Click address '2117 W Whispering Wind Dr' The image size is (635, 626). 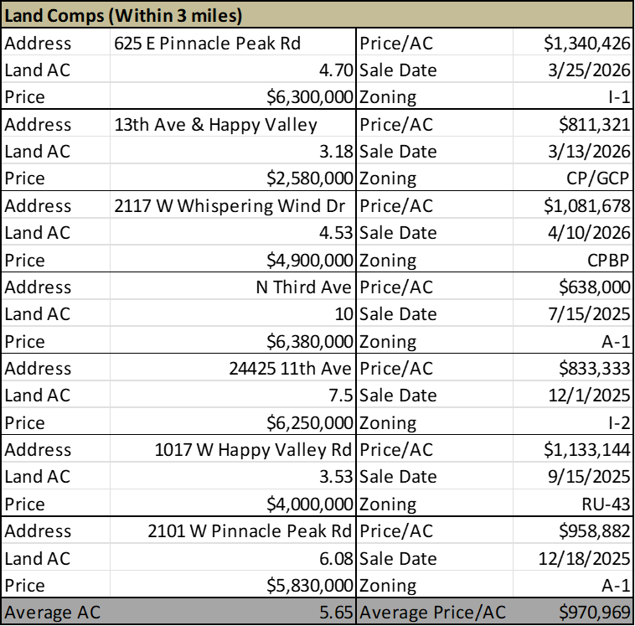pyautogui.click(x=232, y=205)
